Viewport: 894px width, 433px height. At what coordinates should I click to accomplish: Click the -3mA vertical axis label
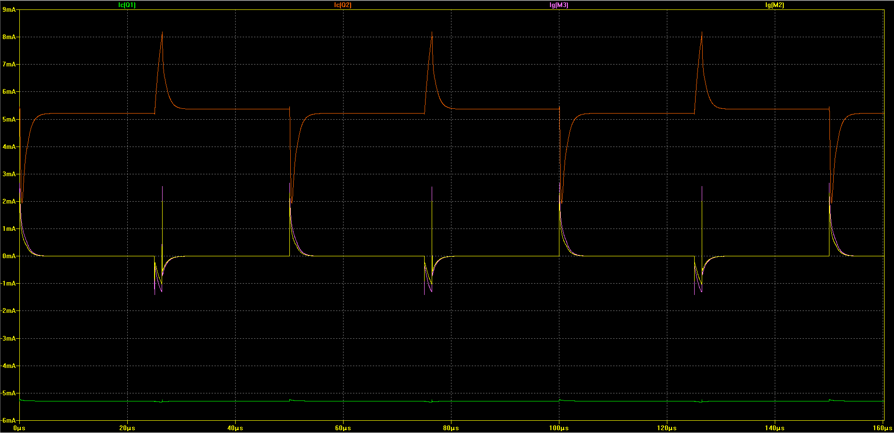click(8, 338)
